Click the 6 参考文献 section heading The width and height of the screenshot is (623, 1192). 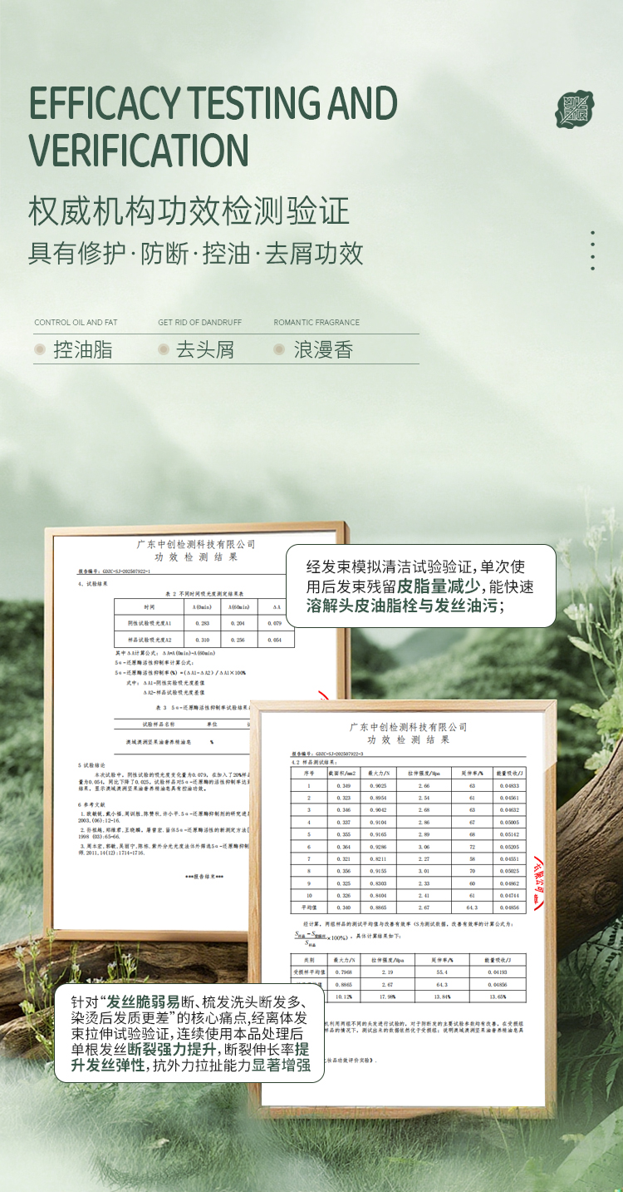pos(91,804)
